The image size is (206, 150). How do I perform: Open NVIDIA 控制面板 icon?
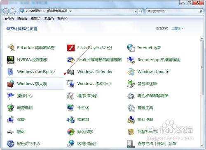[x=11, y=60]
